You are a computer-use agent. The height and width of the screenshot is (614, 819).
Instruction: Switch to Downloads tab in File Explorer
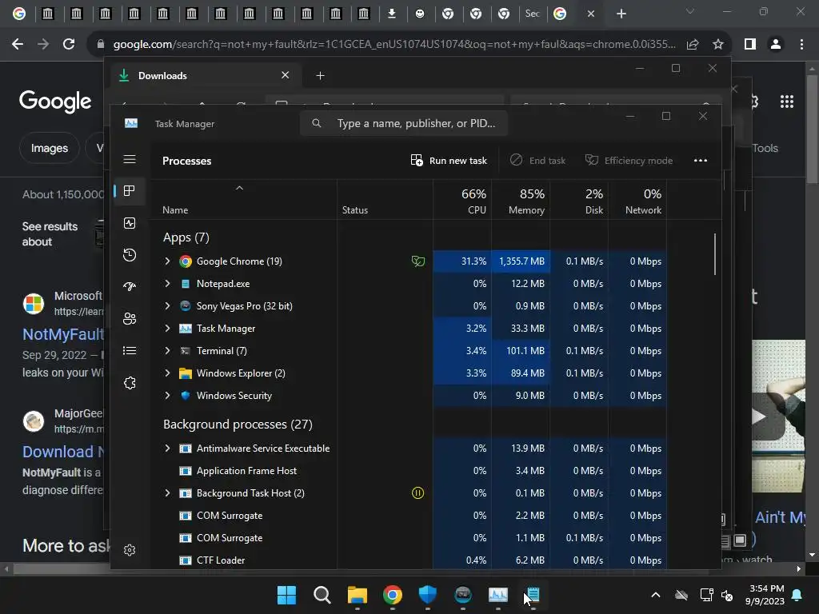click(x=206, y=76)
